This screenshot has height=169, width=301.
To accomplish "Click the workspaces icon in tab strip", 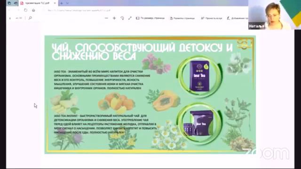I will [9, 3].
